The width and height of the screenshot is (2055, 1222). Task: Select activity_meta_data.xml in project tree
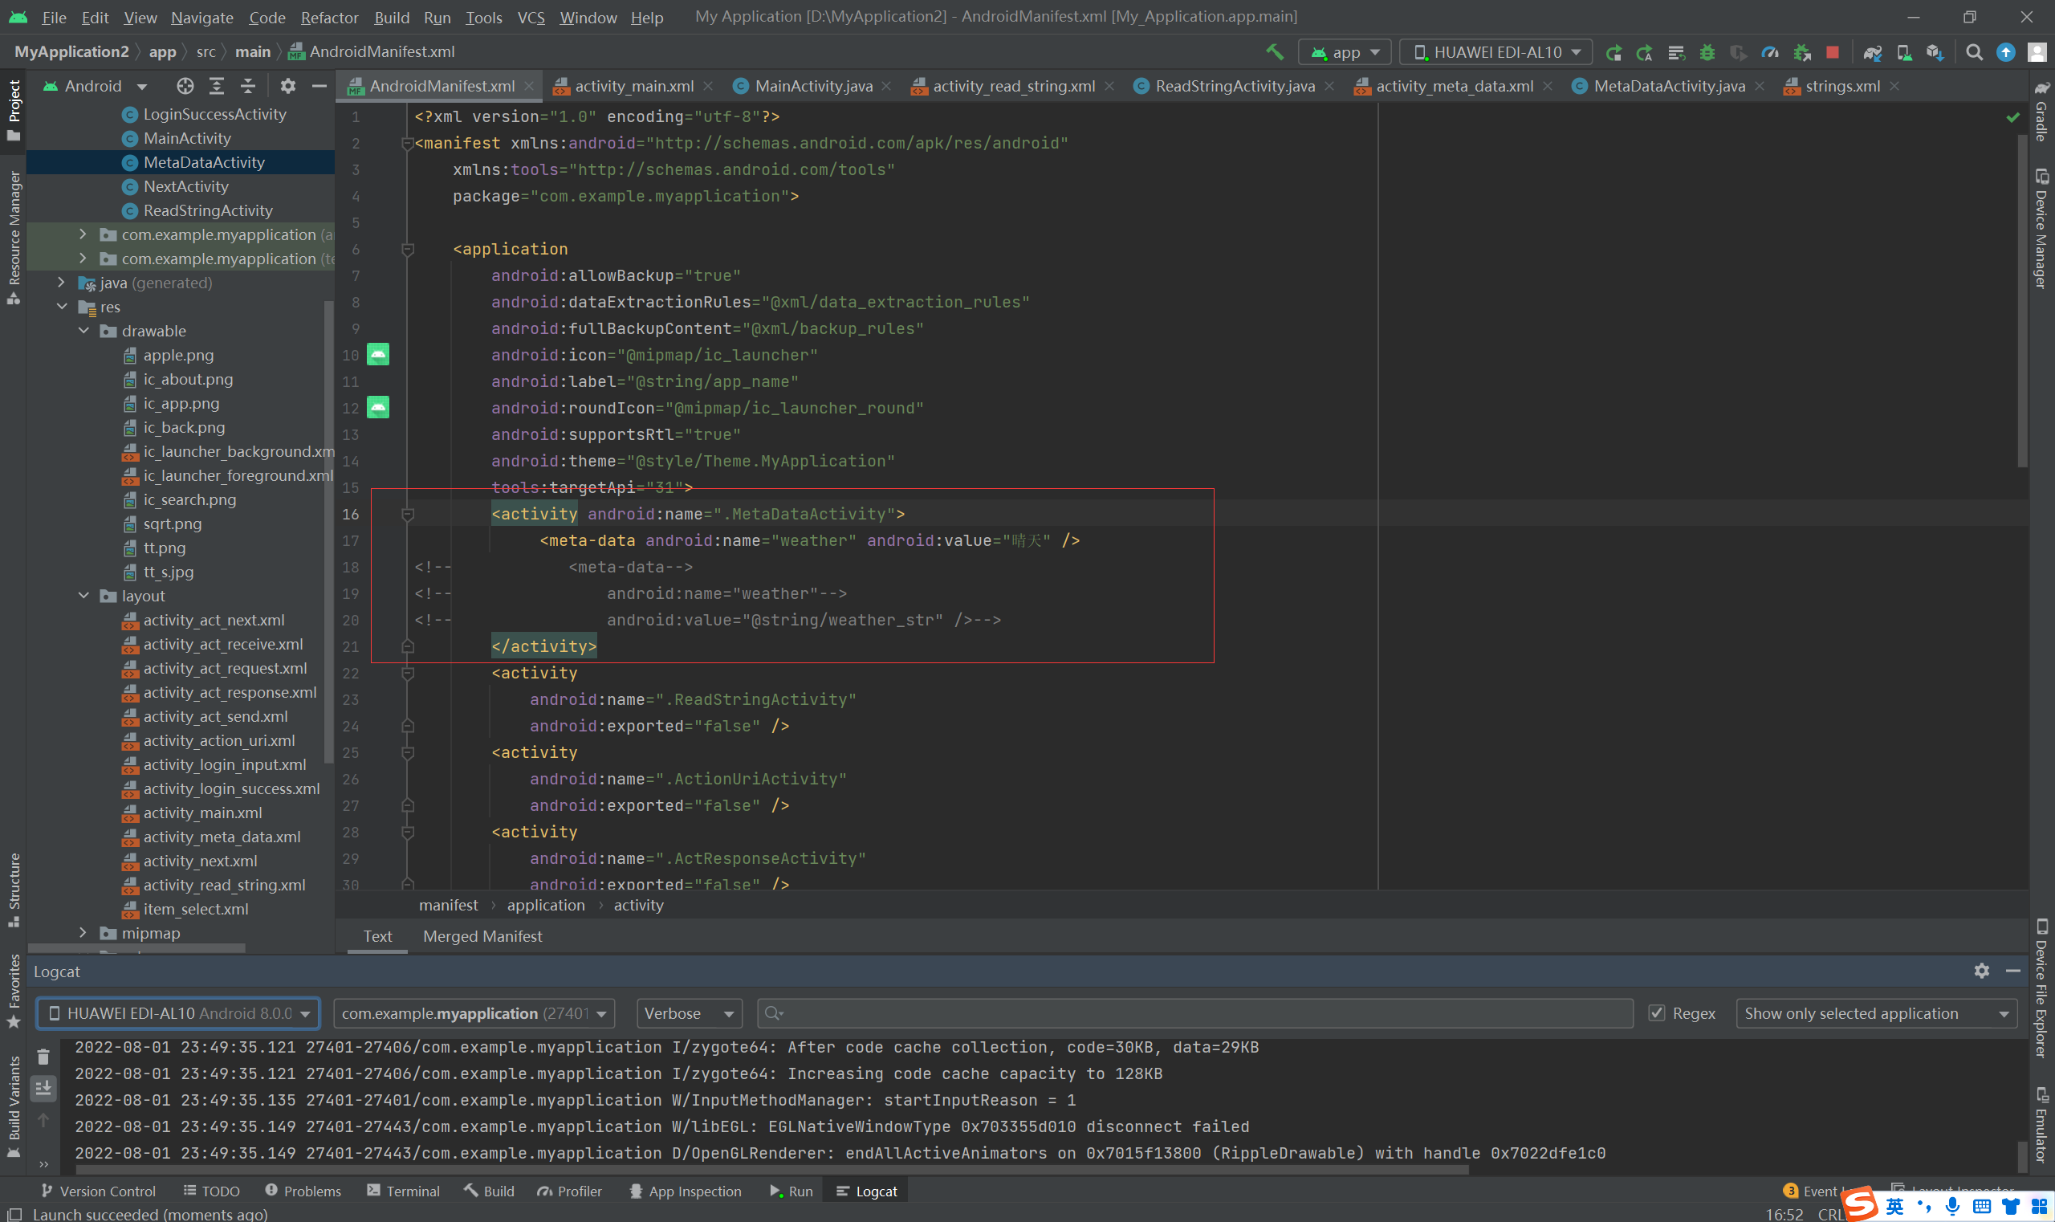coord(222,837)
